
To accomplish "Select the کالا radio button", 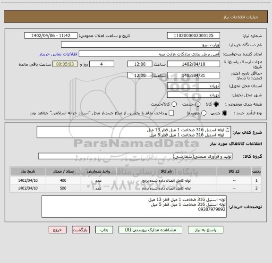I will 216,104.
